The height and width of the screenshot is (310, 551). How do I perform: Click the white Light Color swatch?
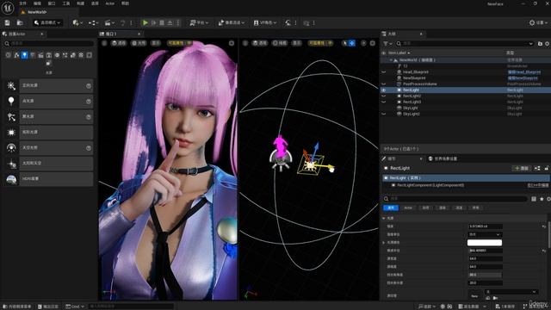[x=485, y=243]
